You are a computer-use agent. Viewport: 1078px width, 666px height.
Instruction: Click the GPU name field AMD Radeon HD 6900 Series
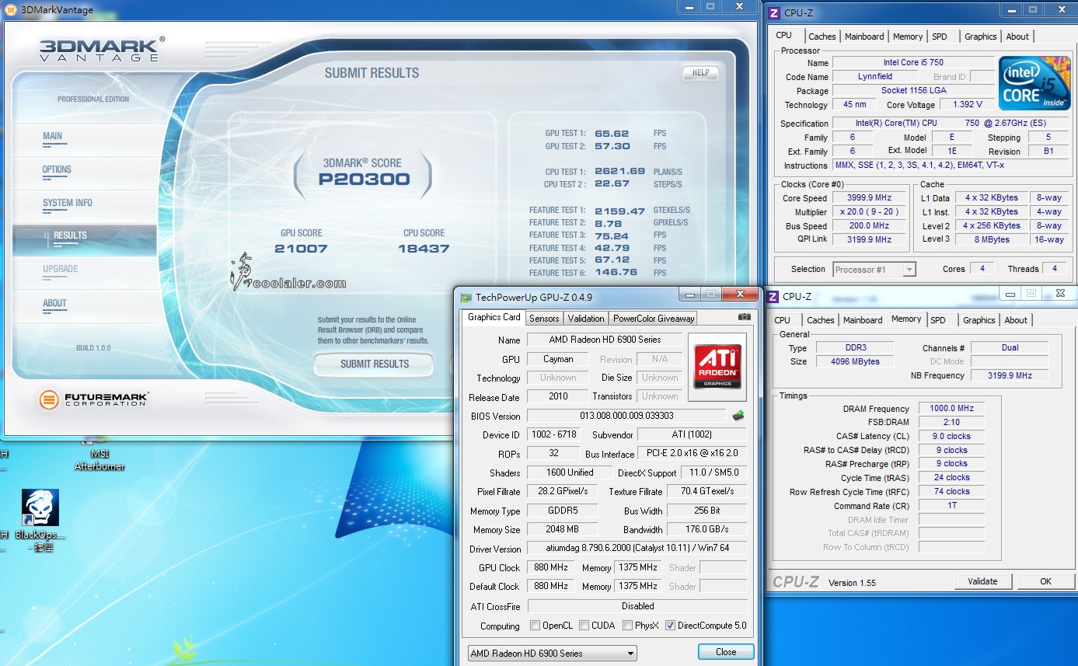point(605,340)
